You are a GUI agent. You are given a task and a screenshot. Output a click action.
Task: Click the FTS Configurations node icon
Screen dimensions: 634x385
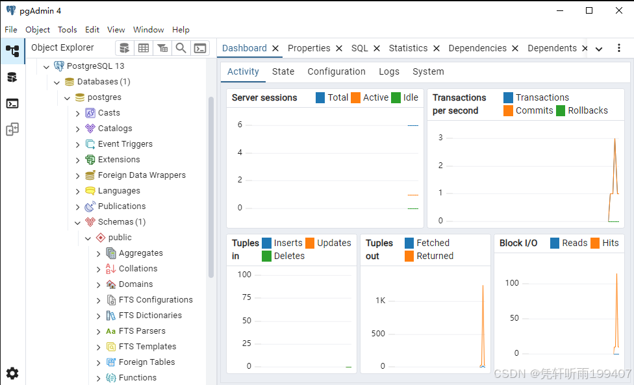tap(111, 300)
